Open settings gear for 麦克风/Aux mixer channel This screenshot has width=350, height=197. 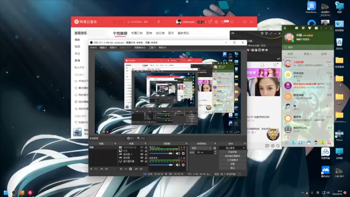coord(183,154)
